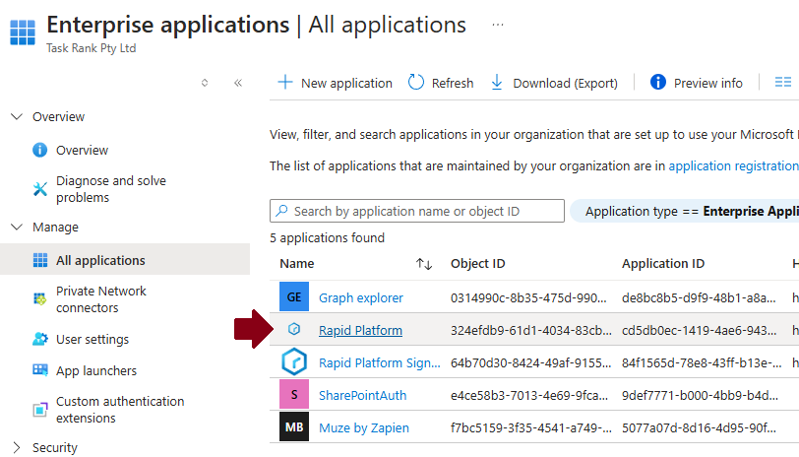
Task: Expand the Security section
Action: coord(16,447)
